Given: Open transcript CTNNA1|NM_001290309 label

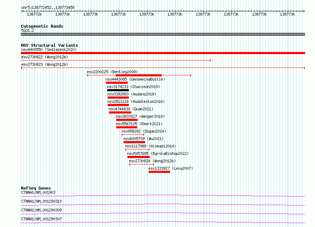Looking at the screenshot, I should [41, 210].
